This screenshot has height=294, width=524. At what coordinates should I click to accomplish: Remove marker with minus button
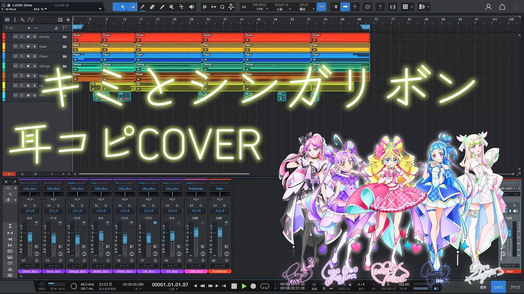click(36, 28)
